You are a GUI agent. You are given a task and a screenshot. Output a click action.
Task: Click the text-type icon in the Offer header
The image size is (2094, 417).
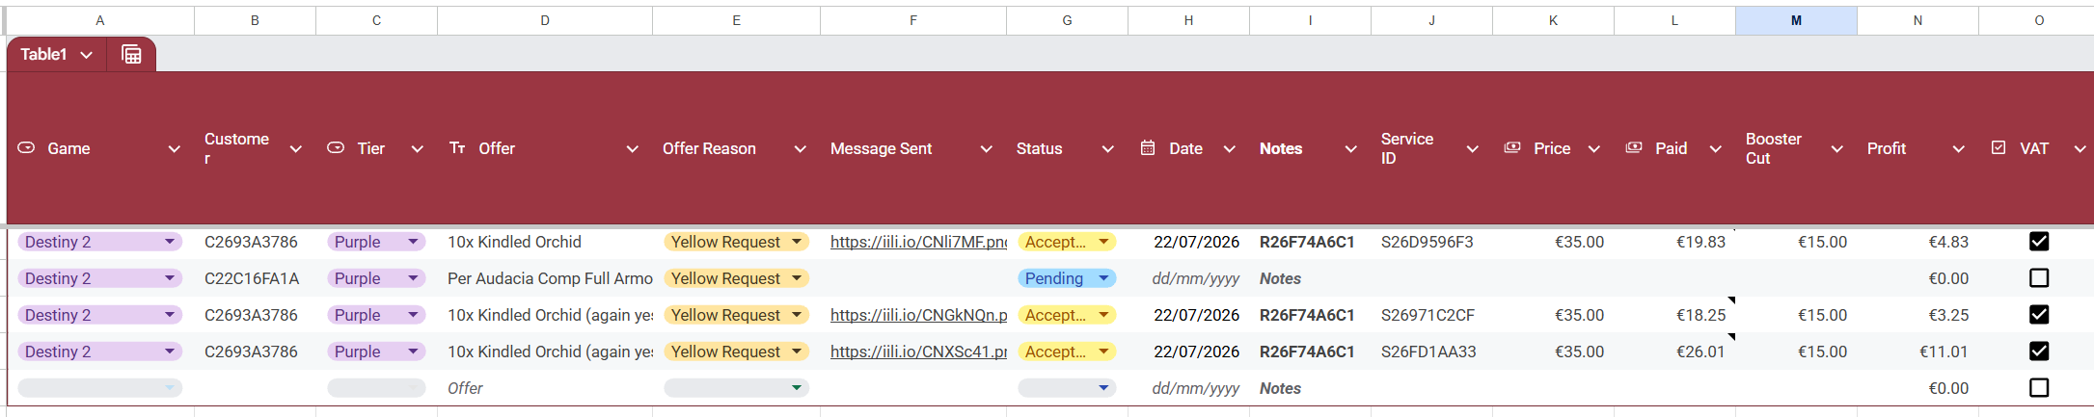point(457,147)
